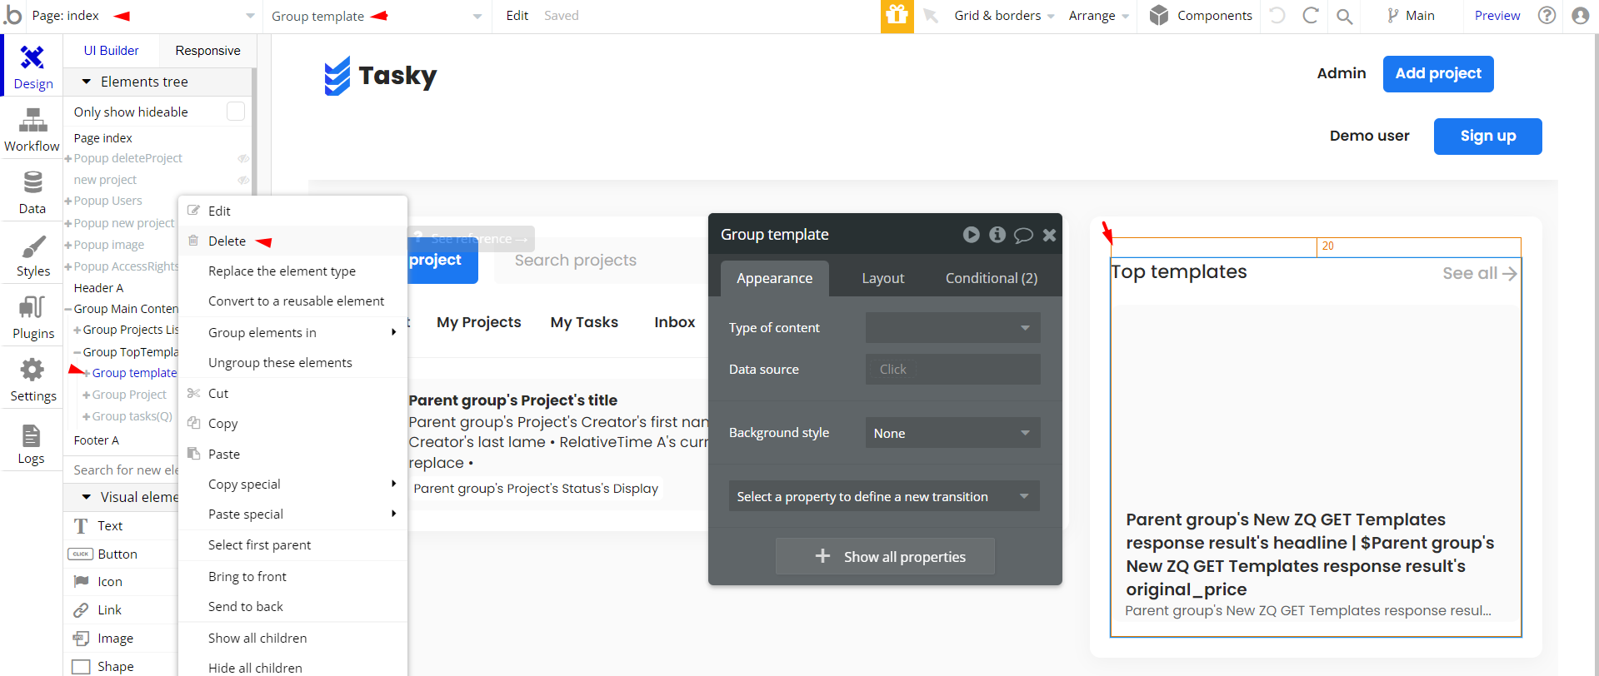Click the issue checker pointer icon
Viewport: 1599px width, 676px height.
coord(931,16)
